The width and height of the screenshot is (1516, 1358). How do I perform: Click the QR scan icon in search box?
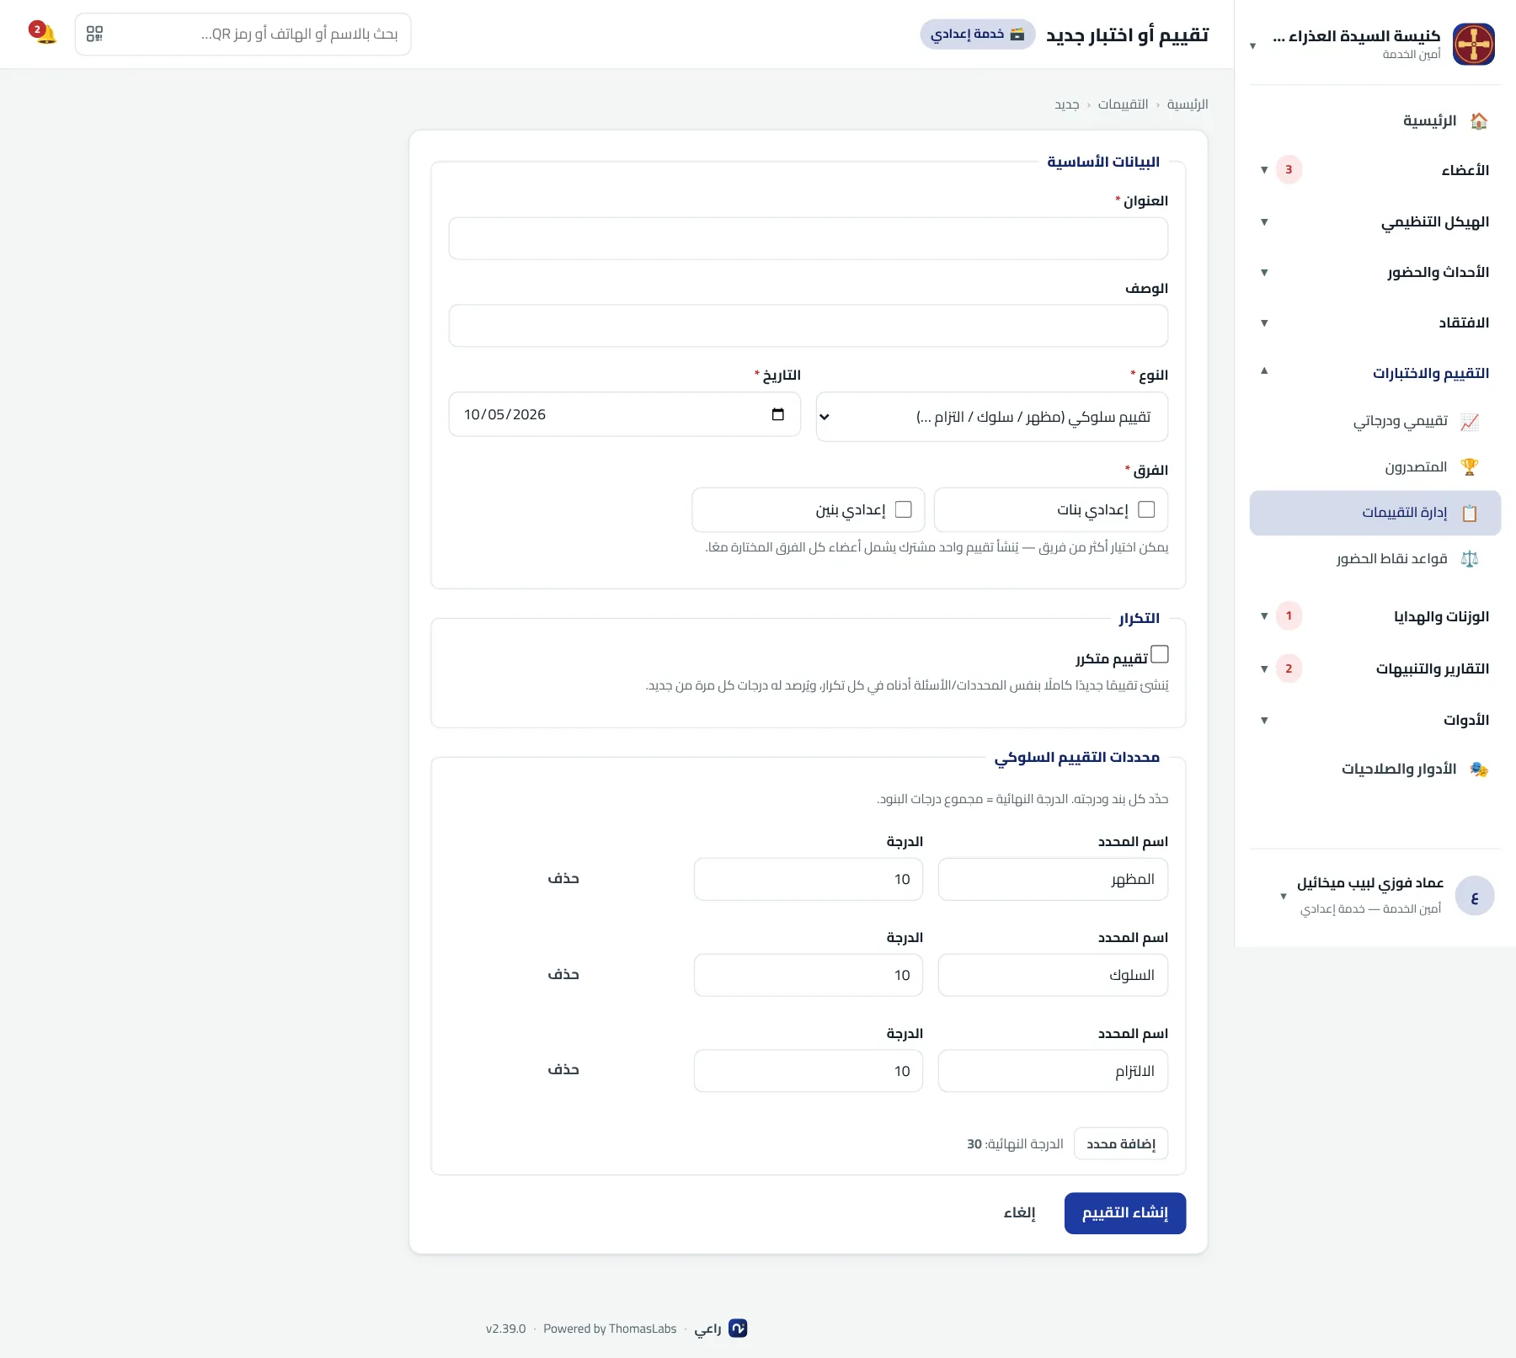click(x=95, y=34)
